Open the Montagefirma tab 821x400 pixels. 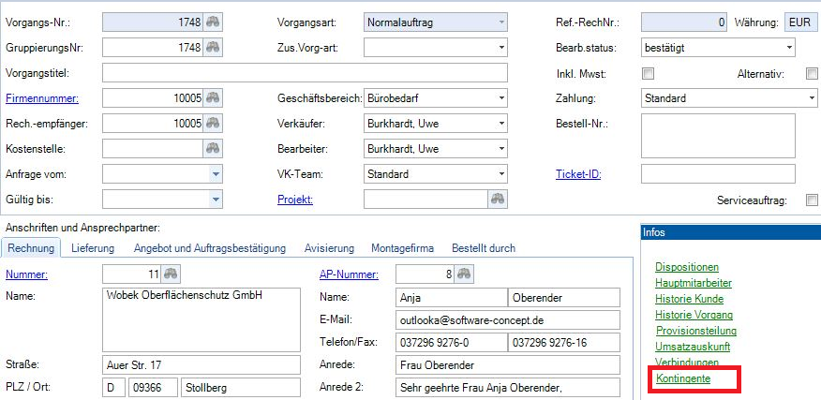point(403,248)
